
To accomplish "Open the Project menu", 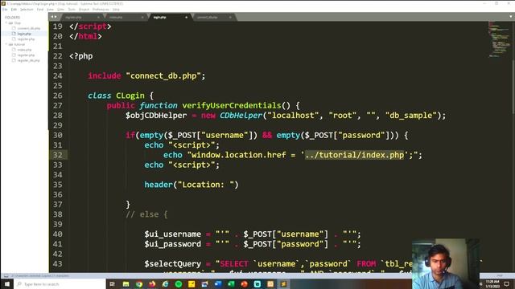I will pos(84,10).
